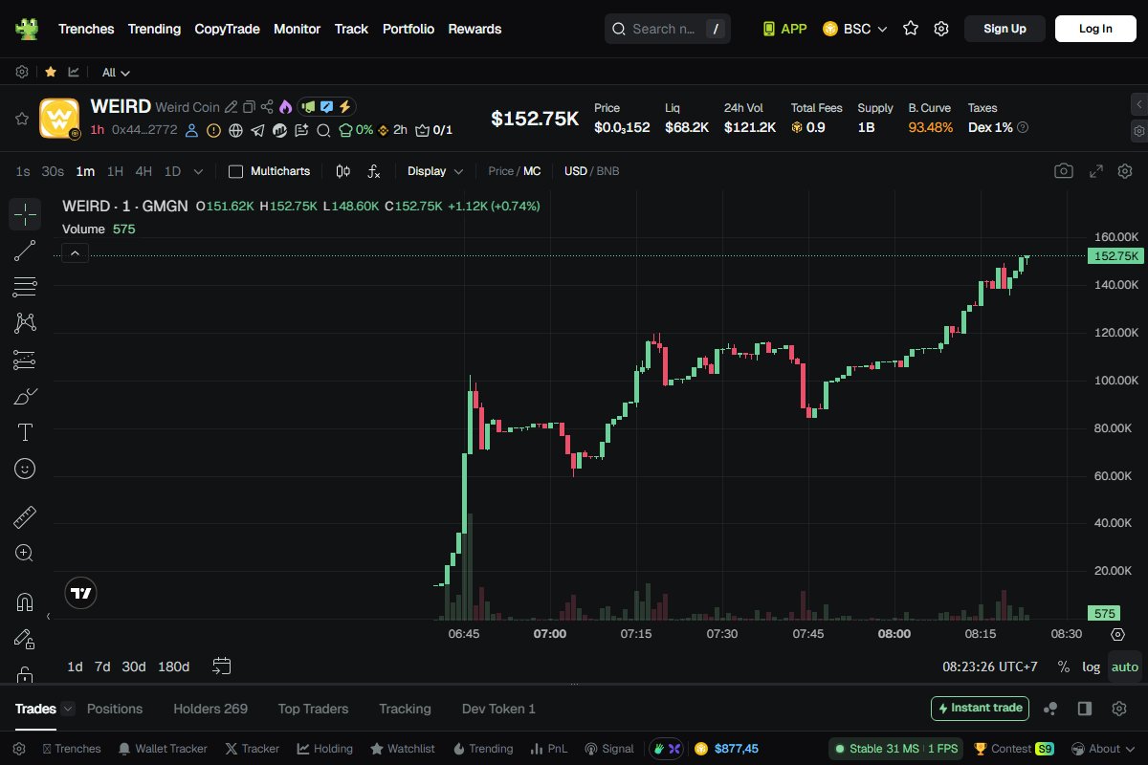The width and height of the screenshot is (1148, 765).
Task: Open the Display dropdown
Action: 435,171
